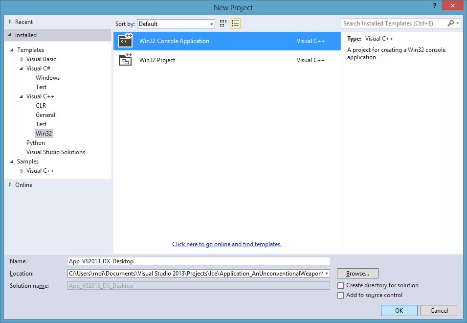Select the Visual Basic tree label

(41, 59)
